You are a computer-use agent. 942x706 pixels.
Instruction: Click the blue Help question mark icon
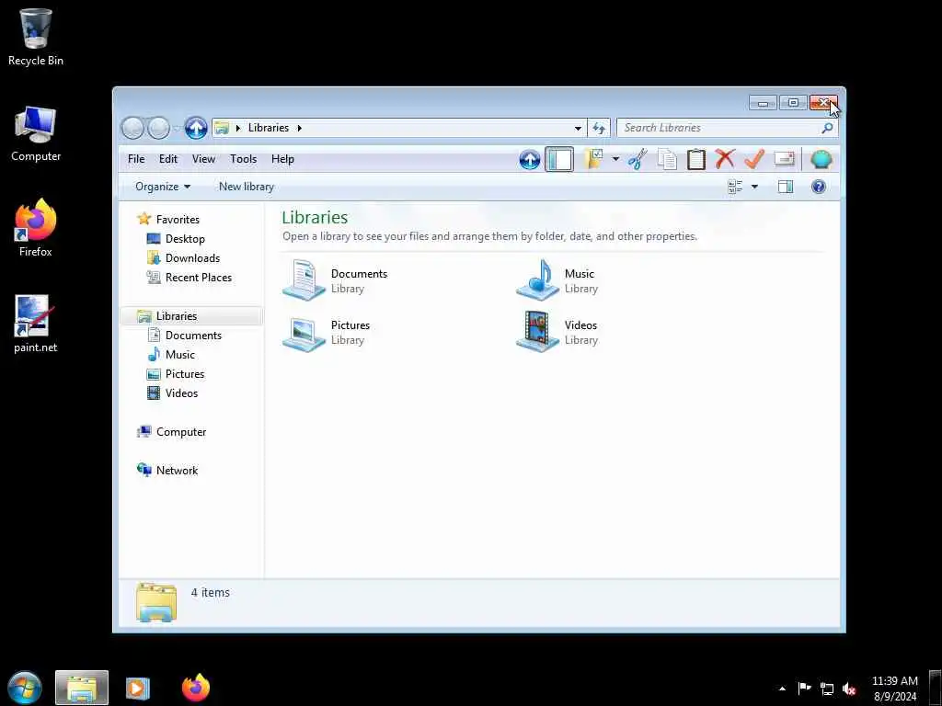[818, 187]
